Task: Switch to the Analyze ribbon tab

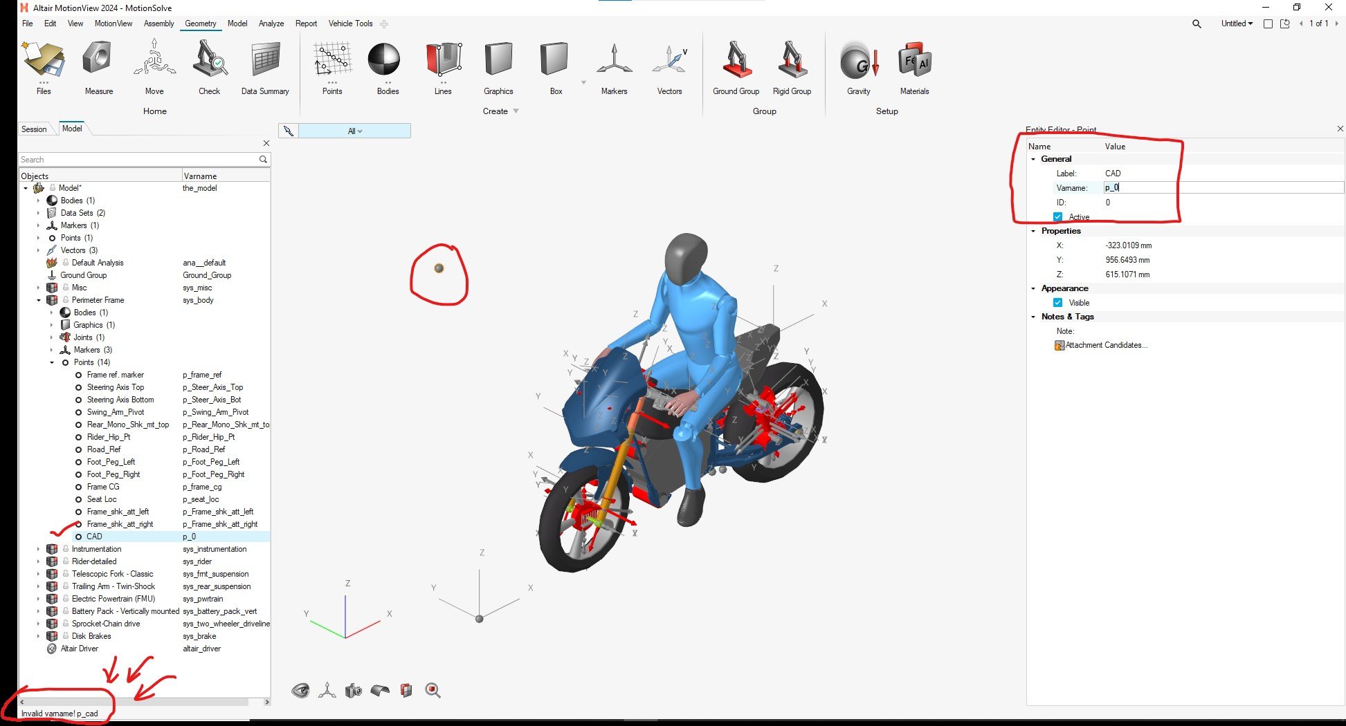Action: coord(271,24)
